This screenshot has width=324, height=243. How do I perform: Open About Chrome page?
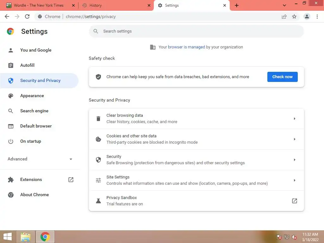[39, 195]
